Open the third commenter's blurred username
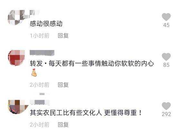Image resolution: width=178 pixels, height=135 pixels. pyautogui.click(x=40, y=102)
